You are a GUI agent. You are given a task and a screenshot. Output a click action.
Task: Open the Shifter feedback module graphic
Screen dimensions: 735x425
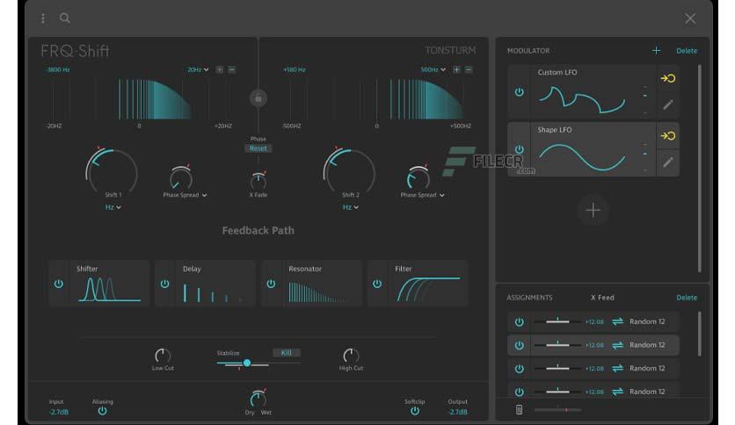point(110,288)
